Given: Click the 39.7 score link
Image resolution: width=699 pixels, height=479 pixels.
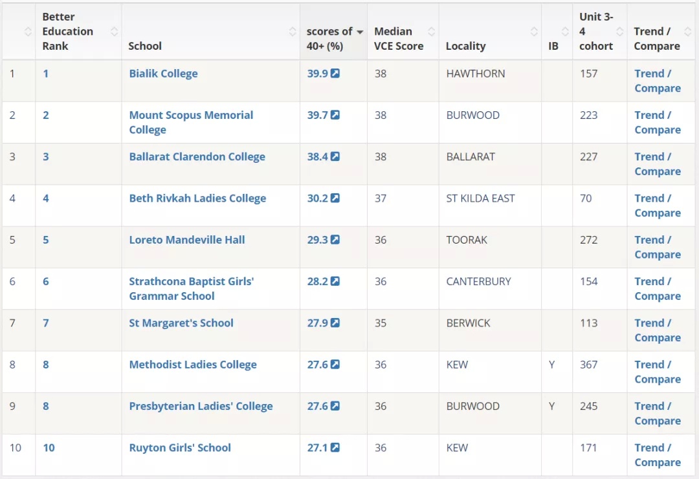Looking at the screenshot, I should 317,115.
